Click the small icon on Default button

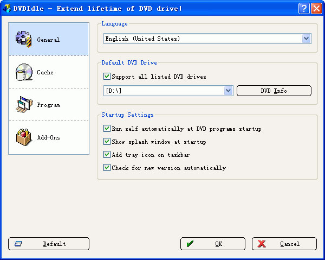click(18, 244)
